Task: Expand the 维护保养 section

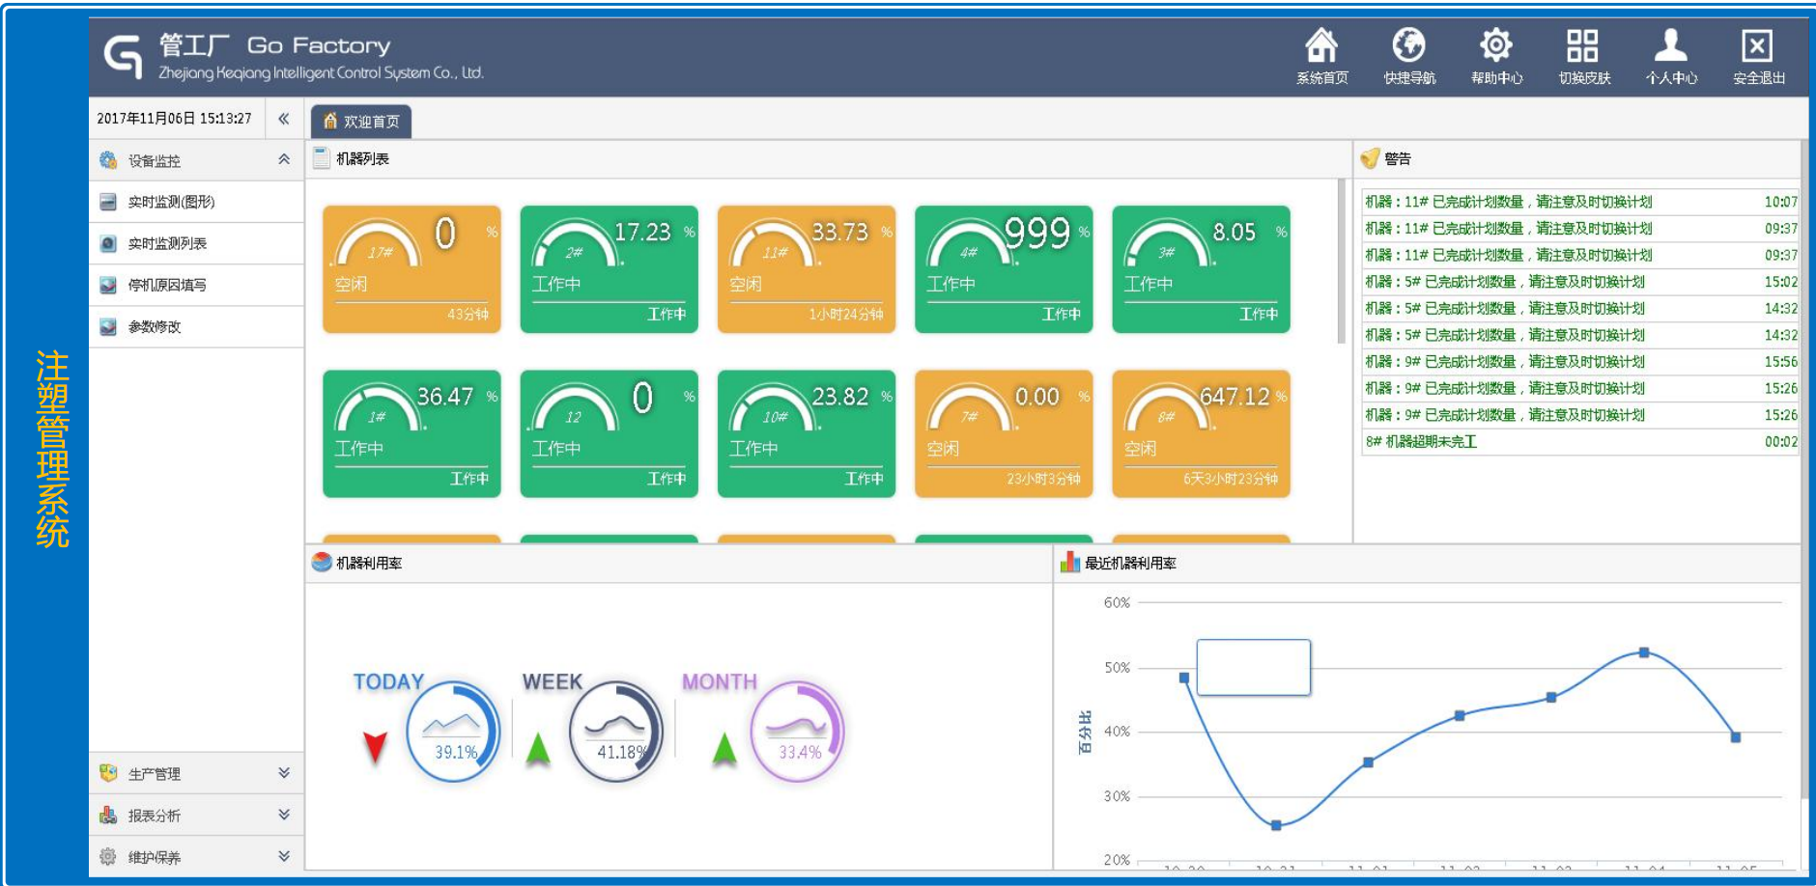Action: [x=284, y=856]
